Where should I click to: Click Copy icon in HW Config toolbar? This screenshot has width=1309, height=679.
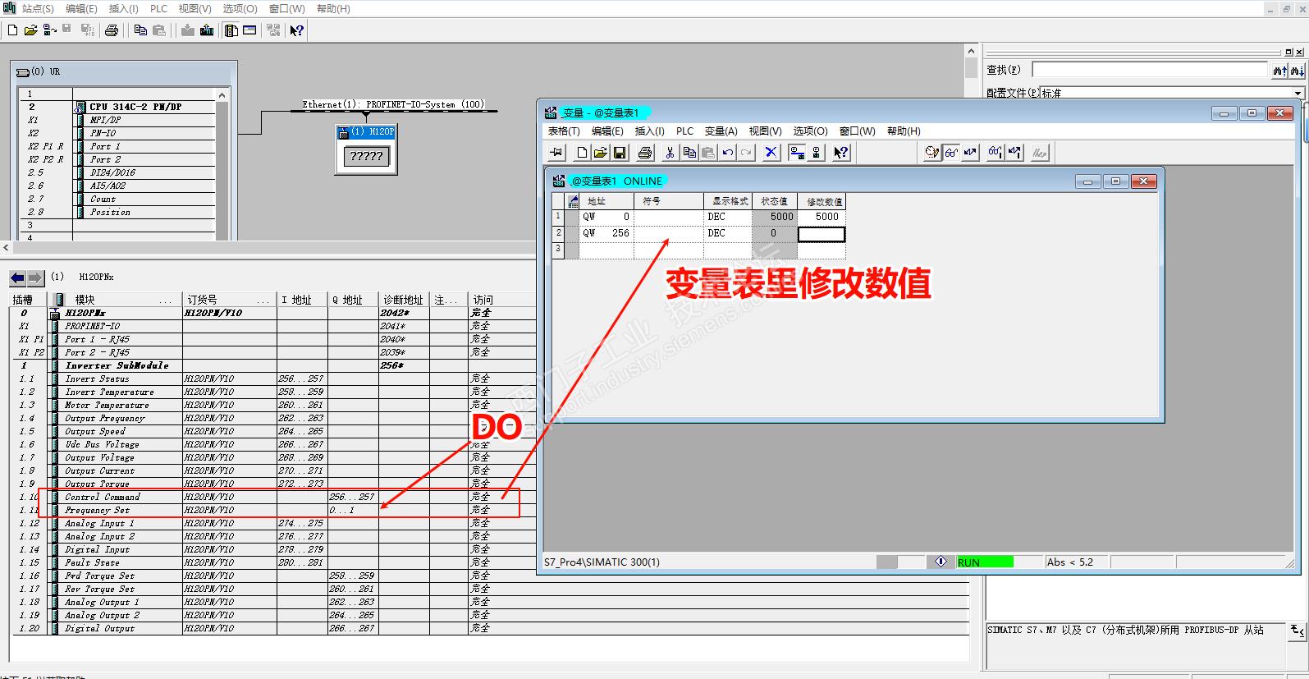140,30
